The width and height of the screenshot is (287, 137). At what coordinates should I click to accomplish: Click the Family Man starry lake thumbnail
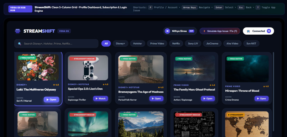pyautogui.click(x=194, y=68)
